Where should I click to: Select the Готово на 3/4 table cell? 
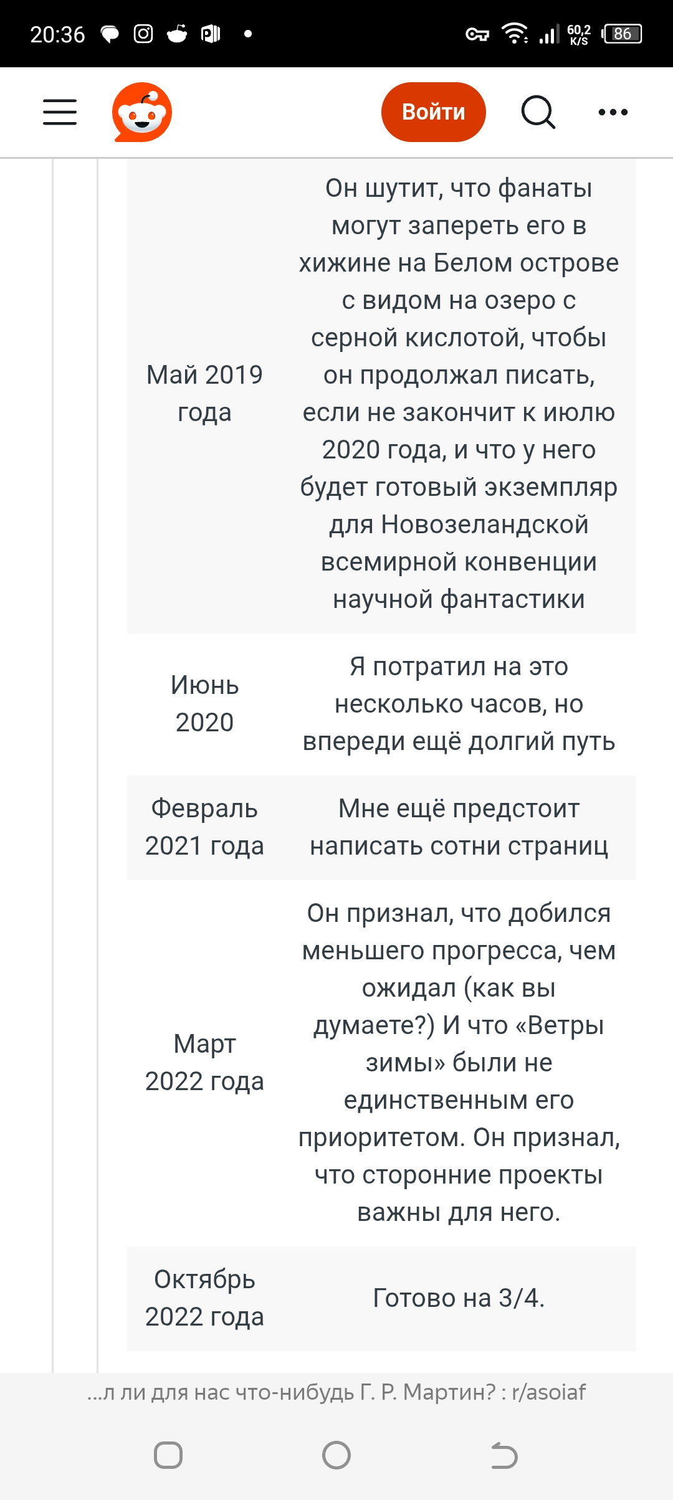(x=459, y=1298)
